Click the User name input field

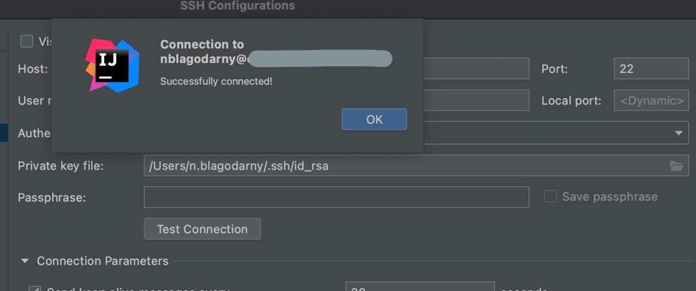(x=476, y=100)
